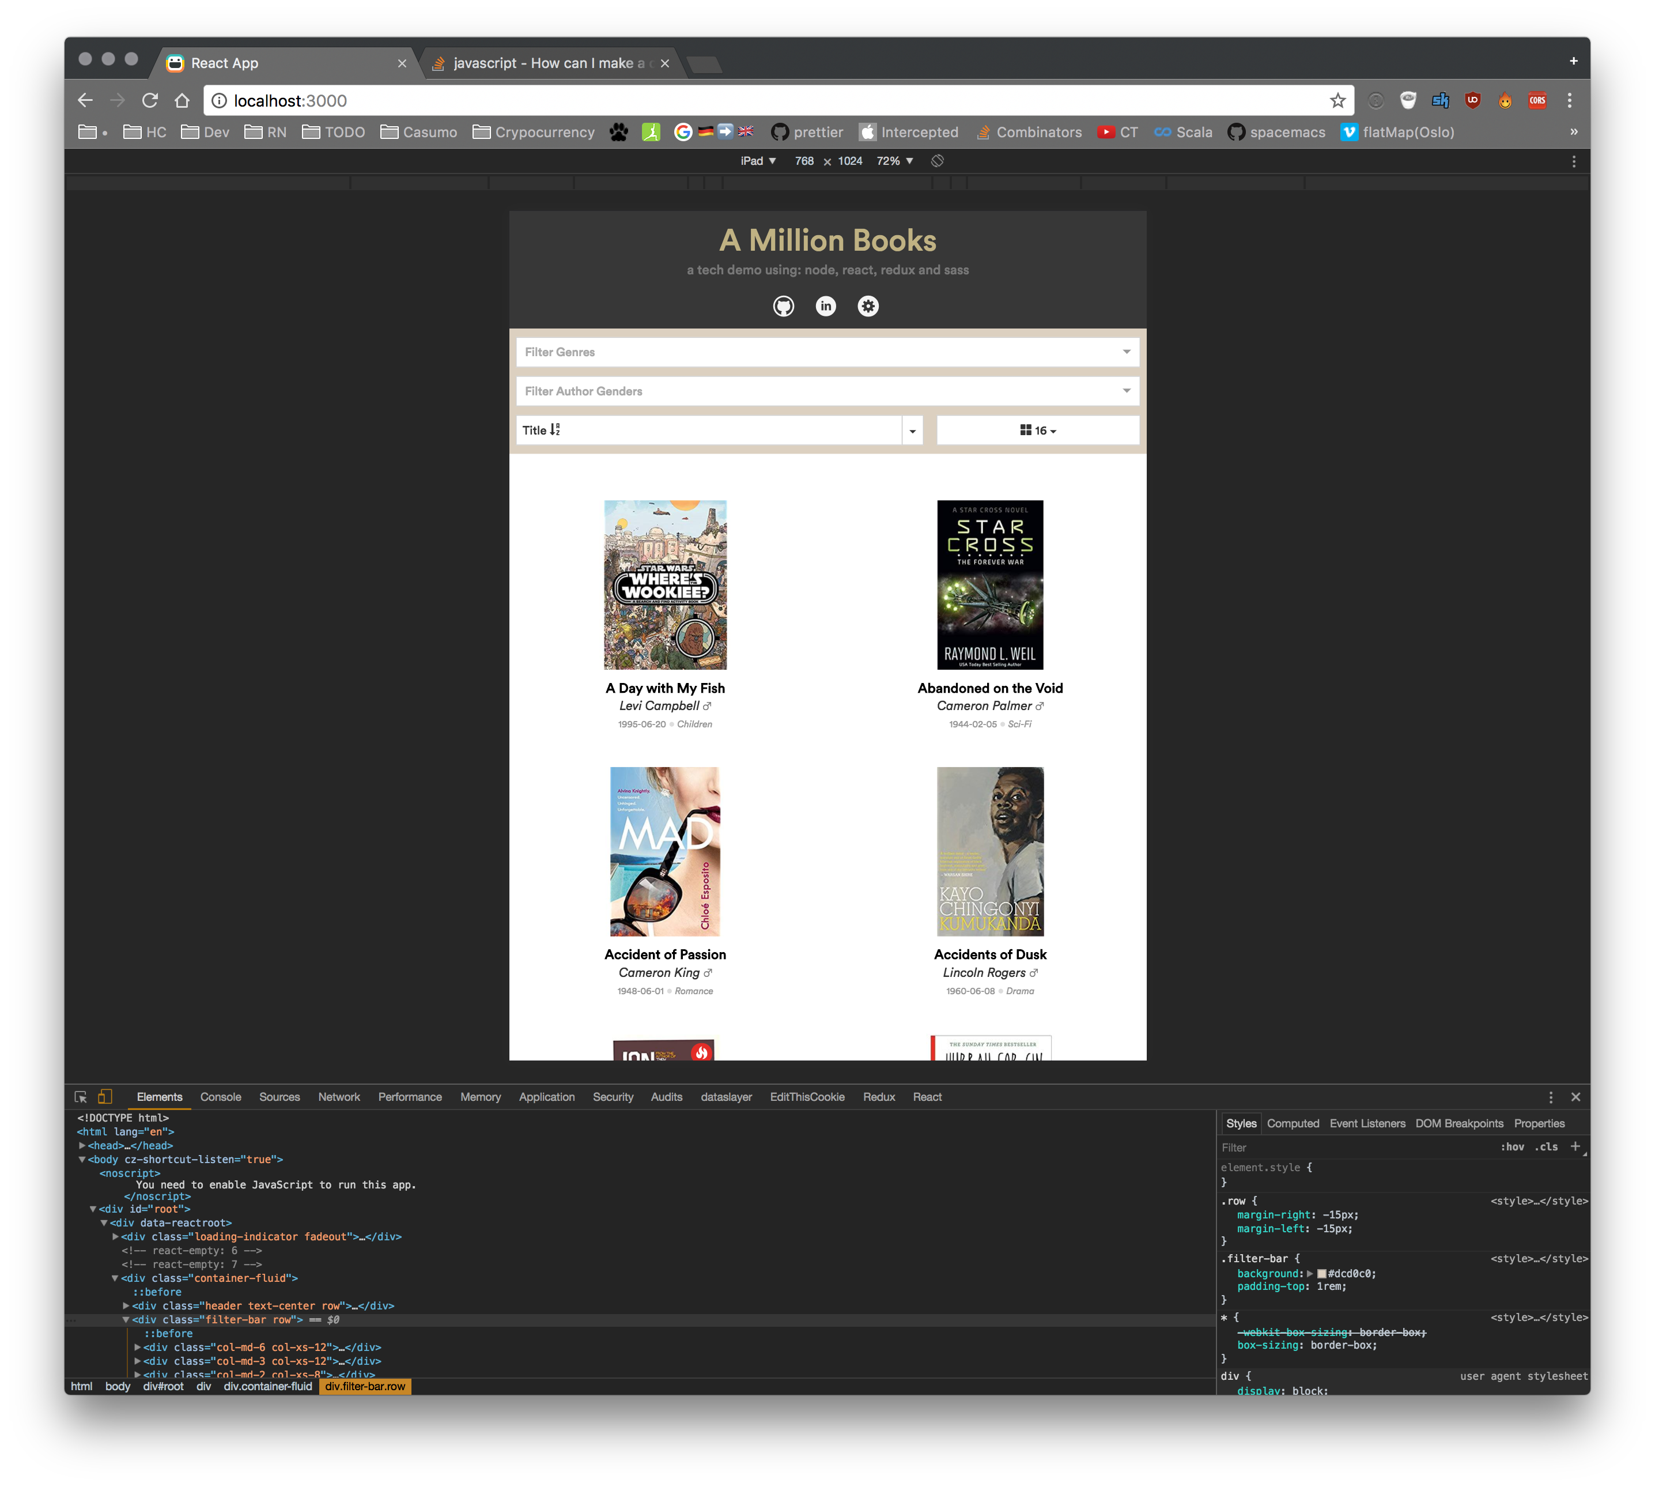The width and height of the screenshot is (1655, 1487).
Task: Open the Redux DevTools tab
Action: coord(879,1097)
